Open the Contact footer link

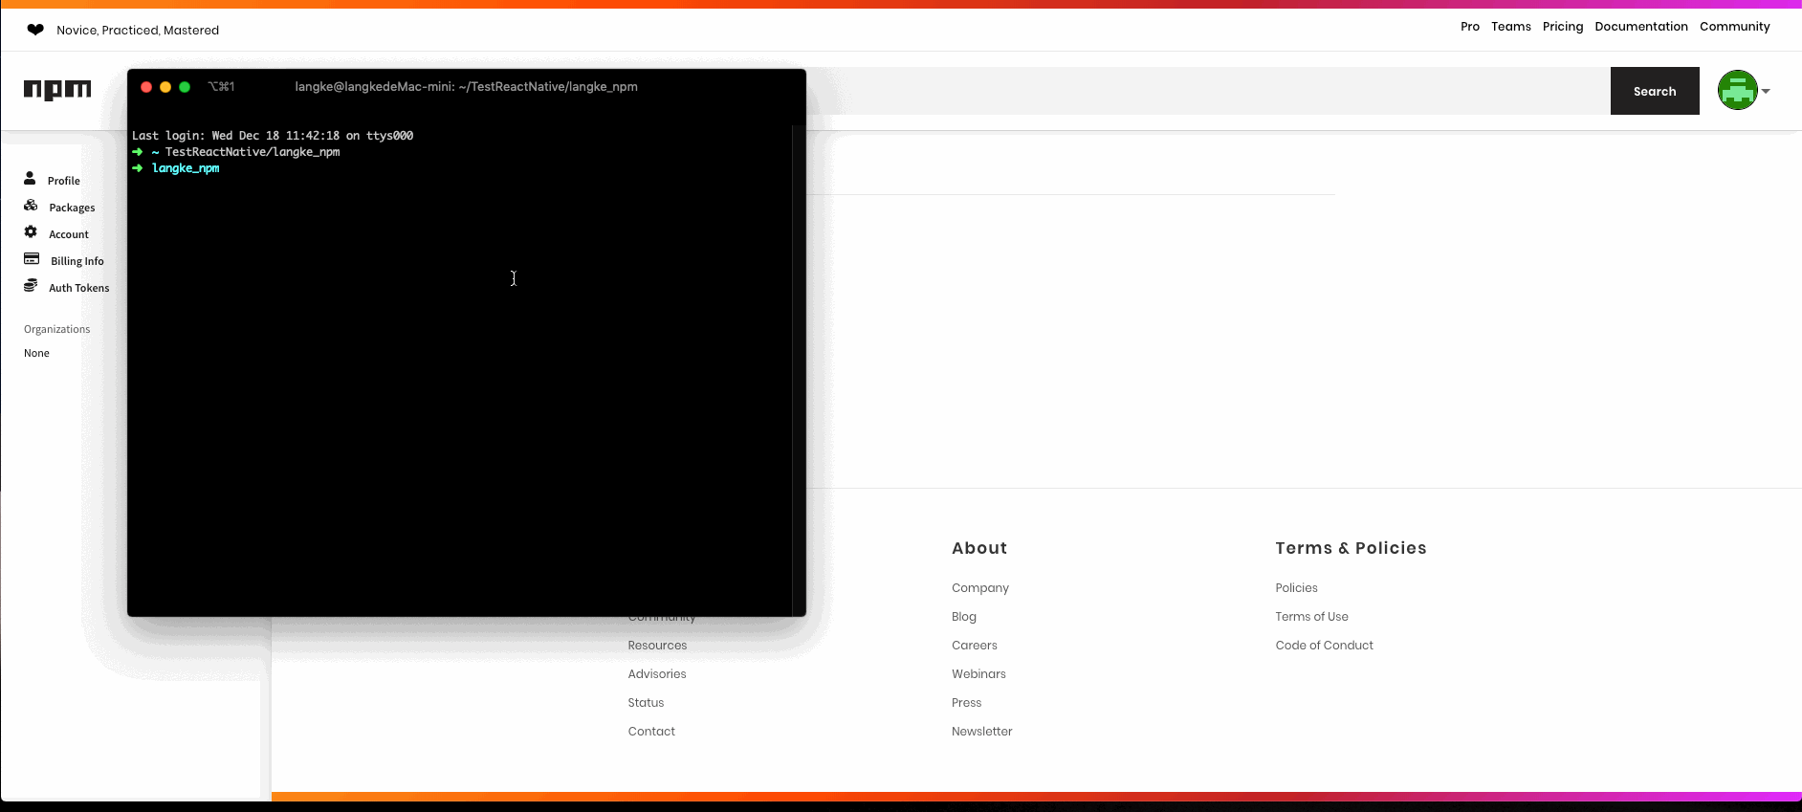click(x=651, y=732)
